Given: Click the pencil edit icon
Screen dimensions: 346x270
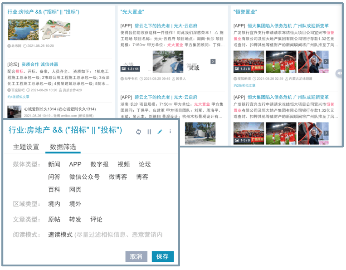Looking at the screenshot, I should (160, 132).
